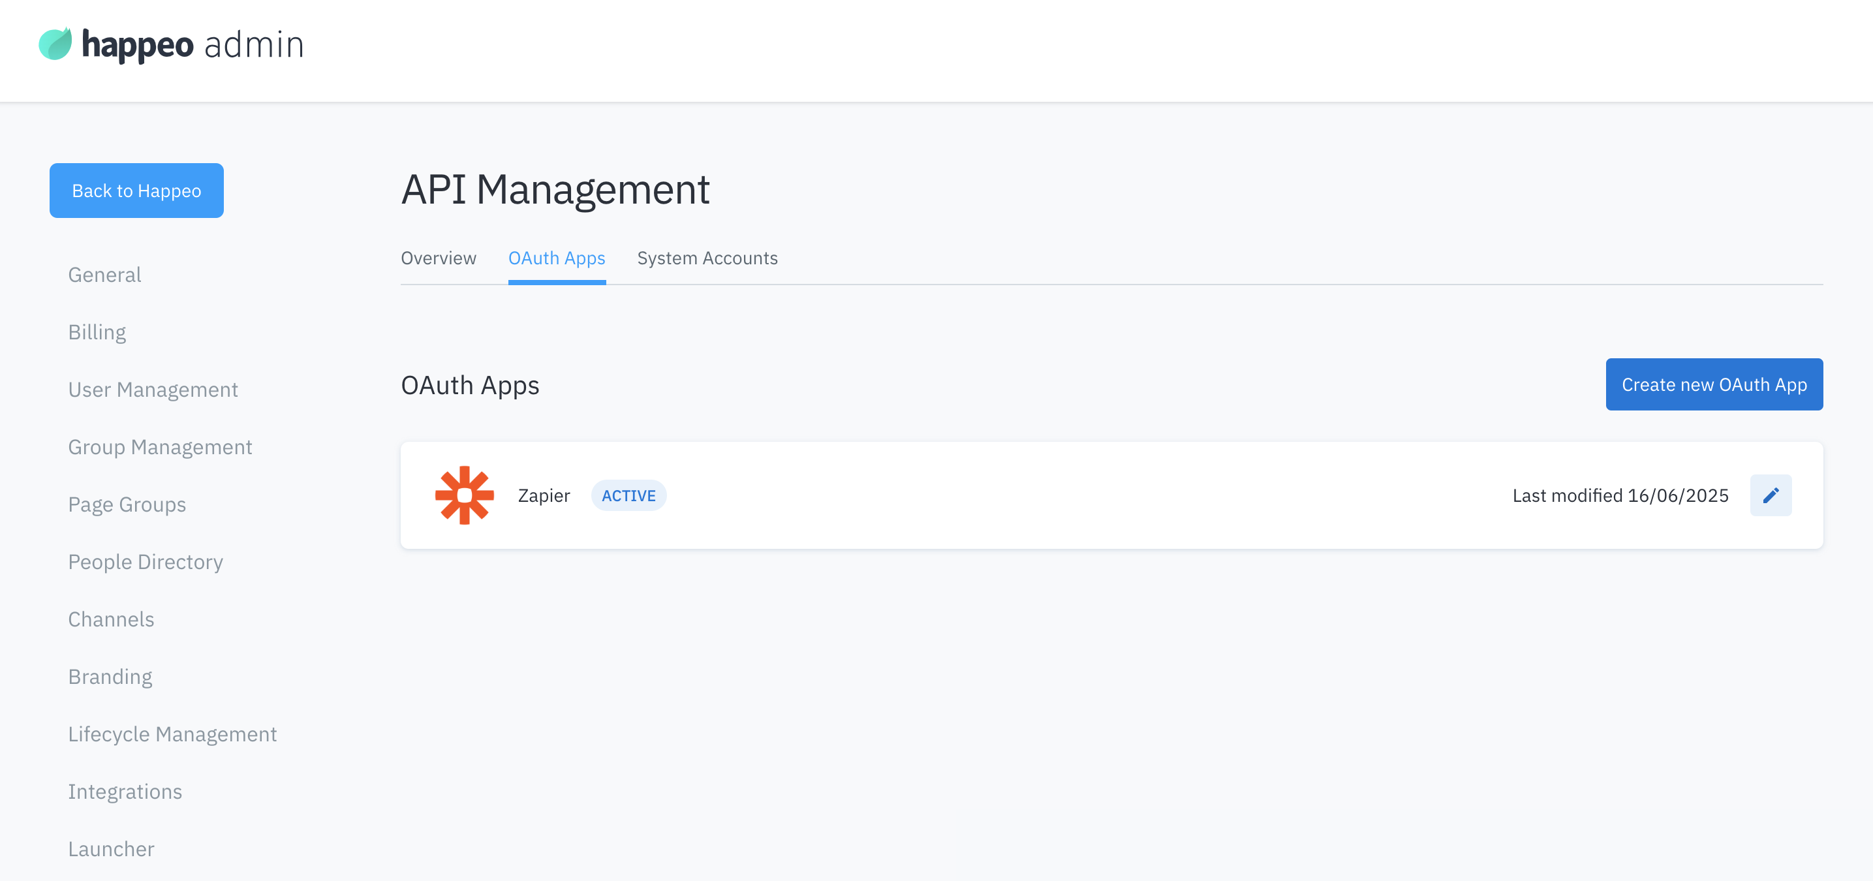
Task: Click the Zapier app name
Action: [x=544, y=496]
